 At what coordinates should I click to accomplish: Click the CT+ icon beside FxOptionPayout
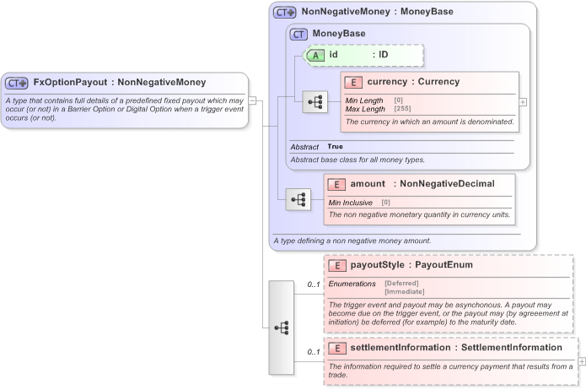pyautogui.click(x=17, y=83)
